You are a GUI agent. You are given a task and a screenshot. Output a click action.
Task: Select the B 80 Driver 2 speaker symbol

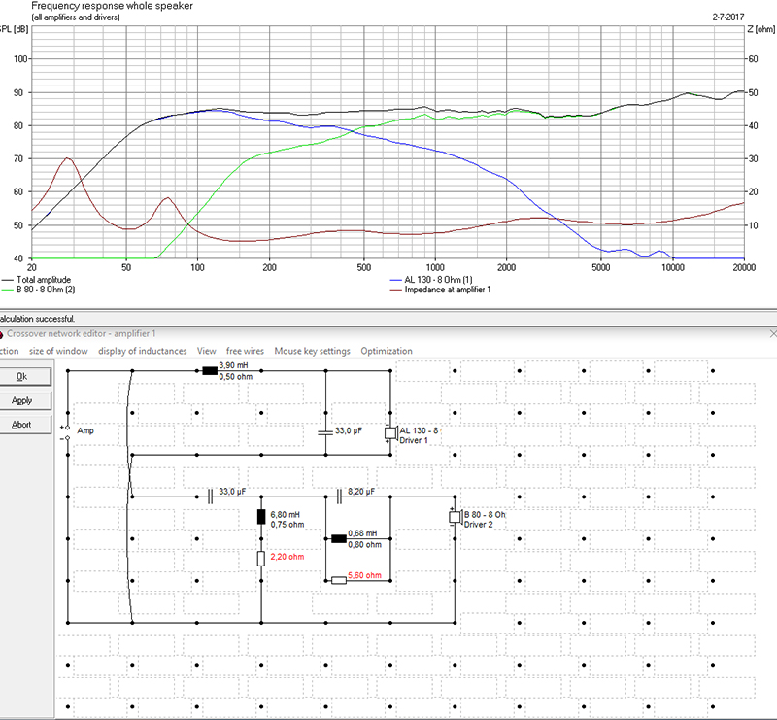[456, 517]
